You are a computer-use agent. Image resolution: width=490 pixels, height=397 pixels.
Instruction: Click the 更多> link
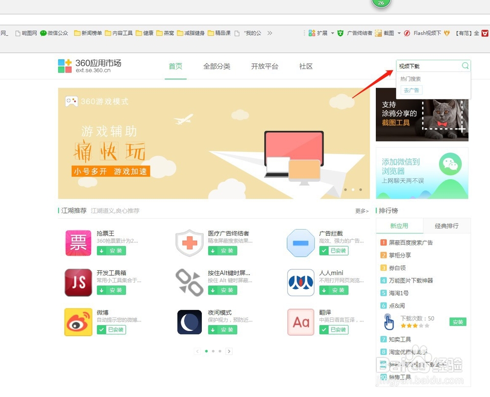(362, 211)
